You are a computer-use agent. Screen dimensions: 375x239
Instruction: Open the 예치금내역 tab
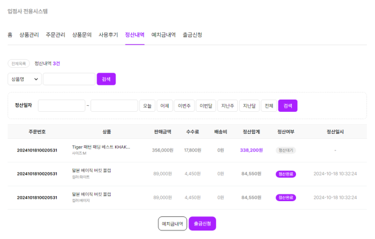(163, 35)
